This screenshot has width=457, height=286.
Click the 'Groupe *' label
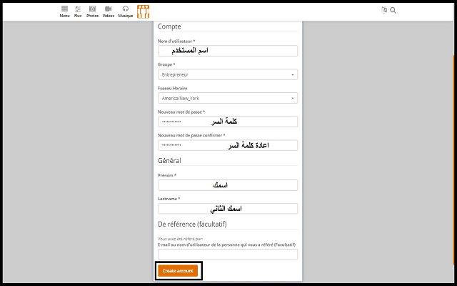pos(166,64)
